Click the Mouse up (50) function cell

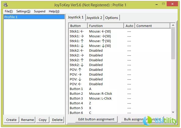[100, 41]
